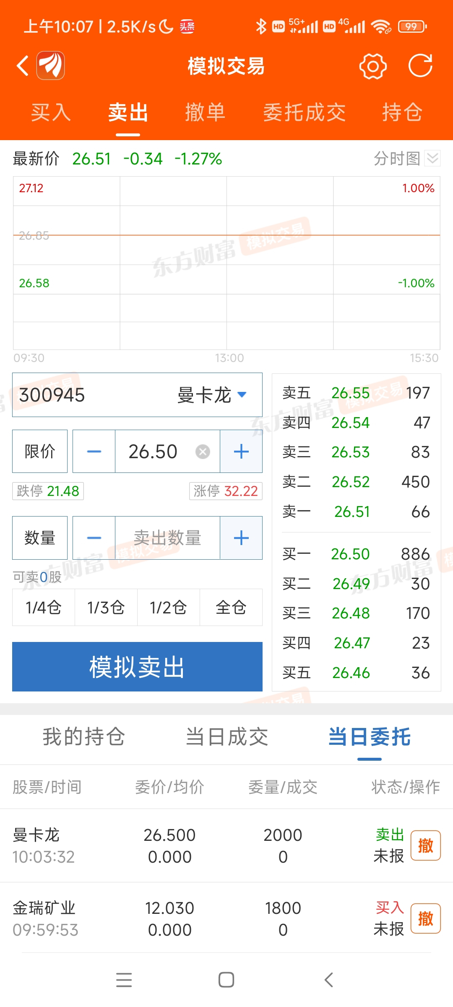This screenshot has width=453, height=1007.
Task: Pick 卖二 ask price 26.52
Action: tap(356, 482)
